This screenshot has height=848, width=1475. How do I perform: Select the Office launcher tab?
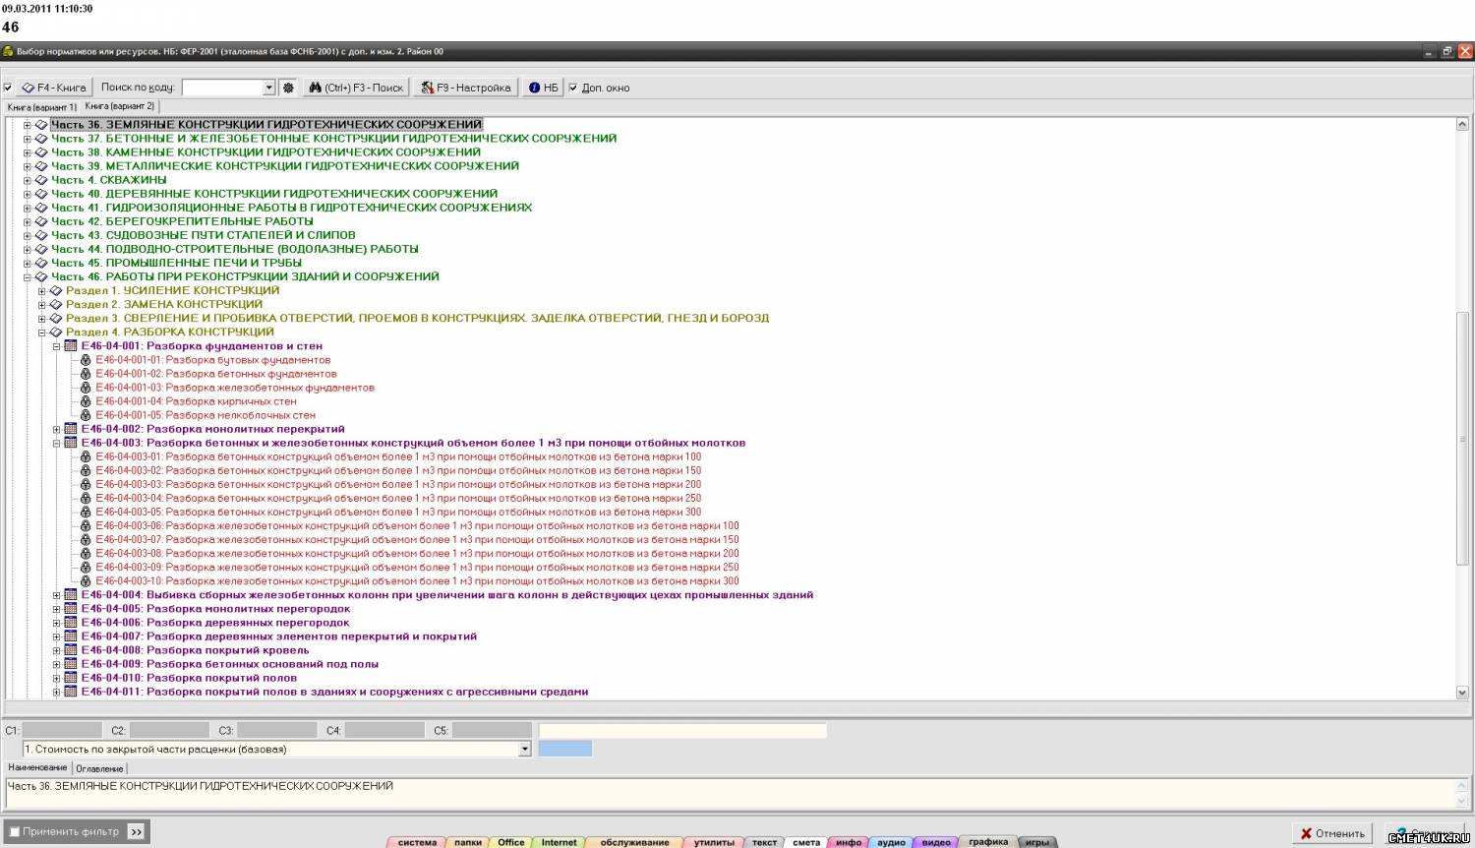point(511,842)
